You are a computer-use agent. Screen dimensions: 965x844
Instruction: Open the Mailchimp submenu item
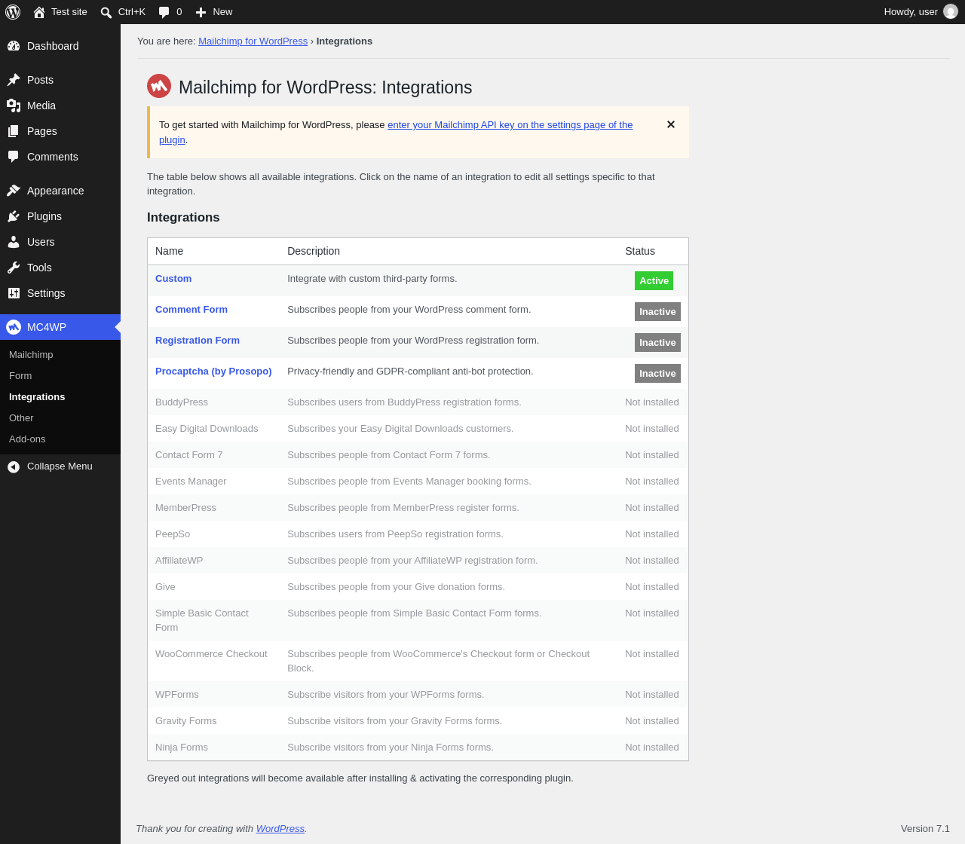coord(31,355)
